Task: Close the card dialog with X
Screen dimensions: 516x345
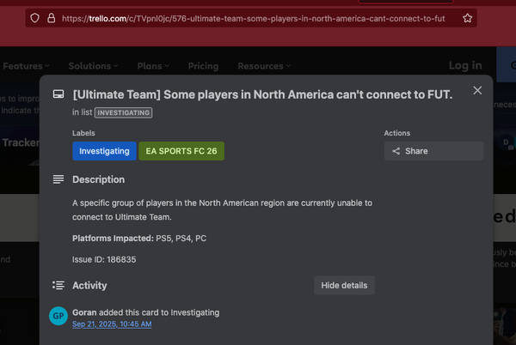Action: [477, 91]
